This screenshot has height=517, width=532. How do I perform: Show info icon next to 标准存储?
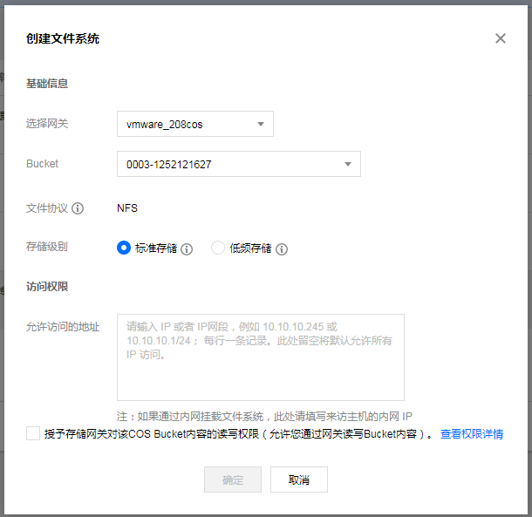click(x=187, y=249)
